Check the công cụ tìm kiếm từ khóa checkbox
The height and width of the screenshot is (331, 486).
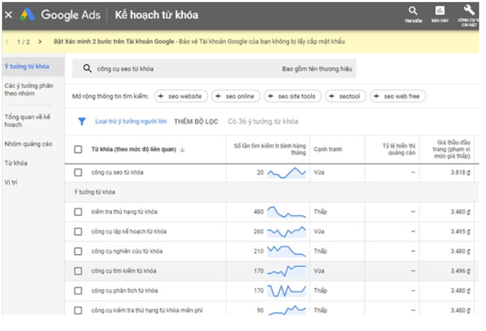tap(78, 271)
